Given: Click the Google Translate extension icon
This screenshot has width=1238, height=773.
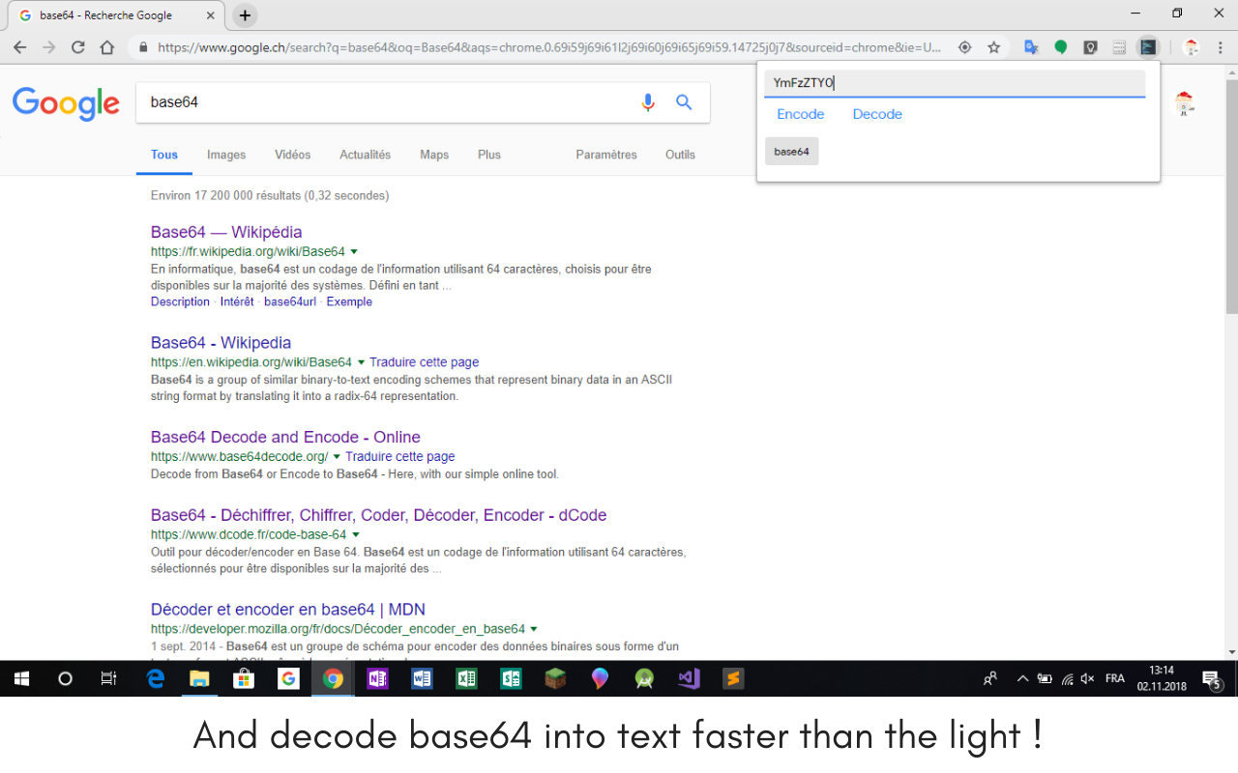Looking at the screenshot, I should (x=1031, y=46).
